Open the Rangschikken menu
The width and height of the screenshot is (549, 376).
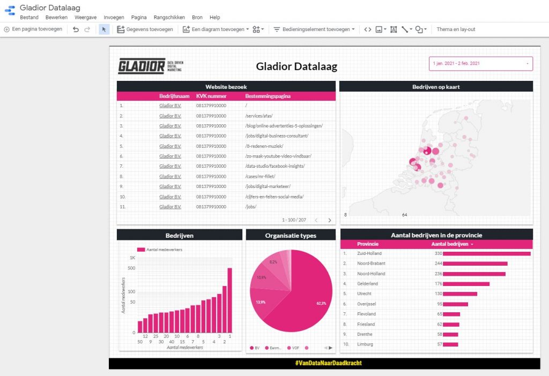click(x=169, y=18)
